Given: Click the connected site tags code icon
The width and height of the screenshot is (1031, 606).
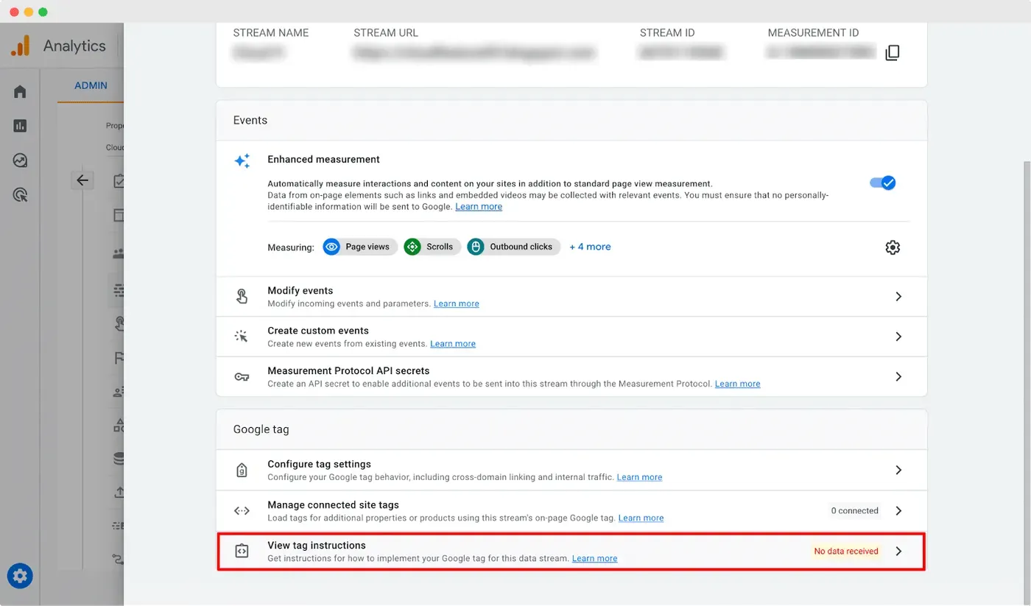Looking at the screenshot, I should click(242, 511).
